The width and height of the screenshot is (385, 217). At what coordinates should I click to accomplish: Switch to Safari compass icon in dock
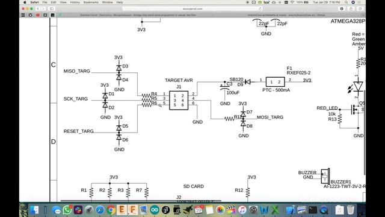coord(100,210)
